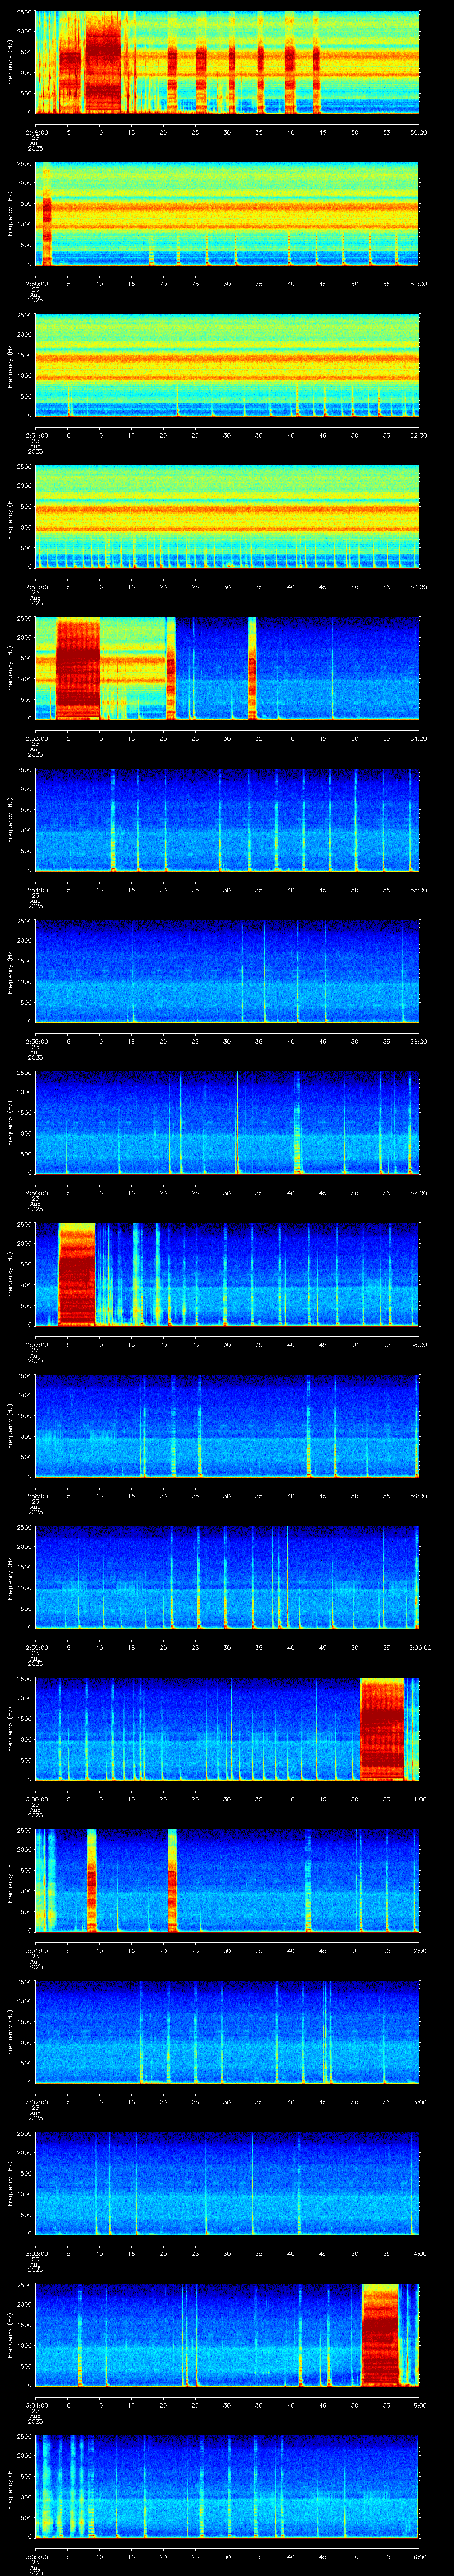The height and width of the screenshot is (2576, 454).
Task: Click the spectrogram panel starting at 3:03:00
Action: tap(227, 2183)
